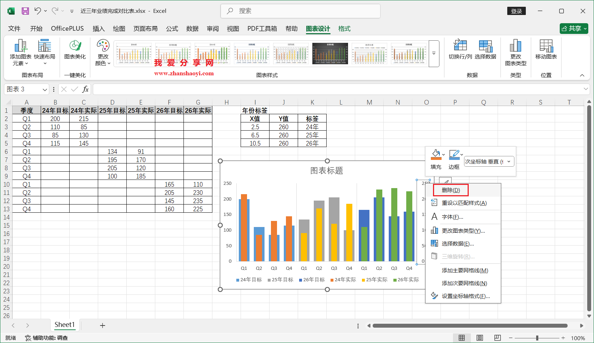Click the Sheet1 worksheet tab
Image resolution: width=594 pixels, height=343 pixels.
click(x=65, y=325)
